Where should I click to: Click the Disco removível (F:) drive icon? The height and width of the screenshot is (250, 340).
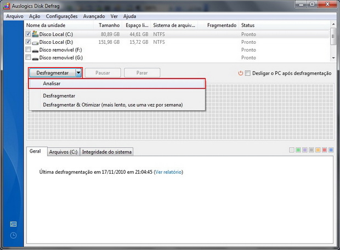[35, 50]
